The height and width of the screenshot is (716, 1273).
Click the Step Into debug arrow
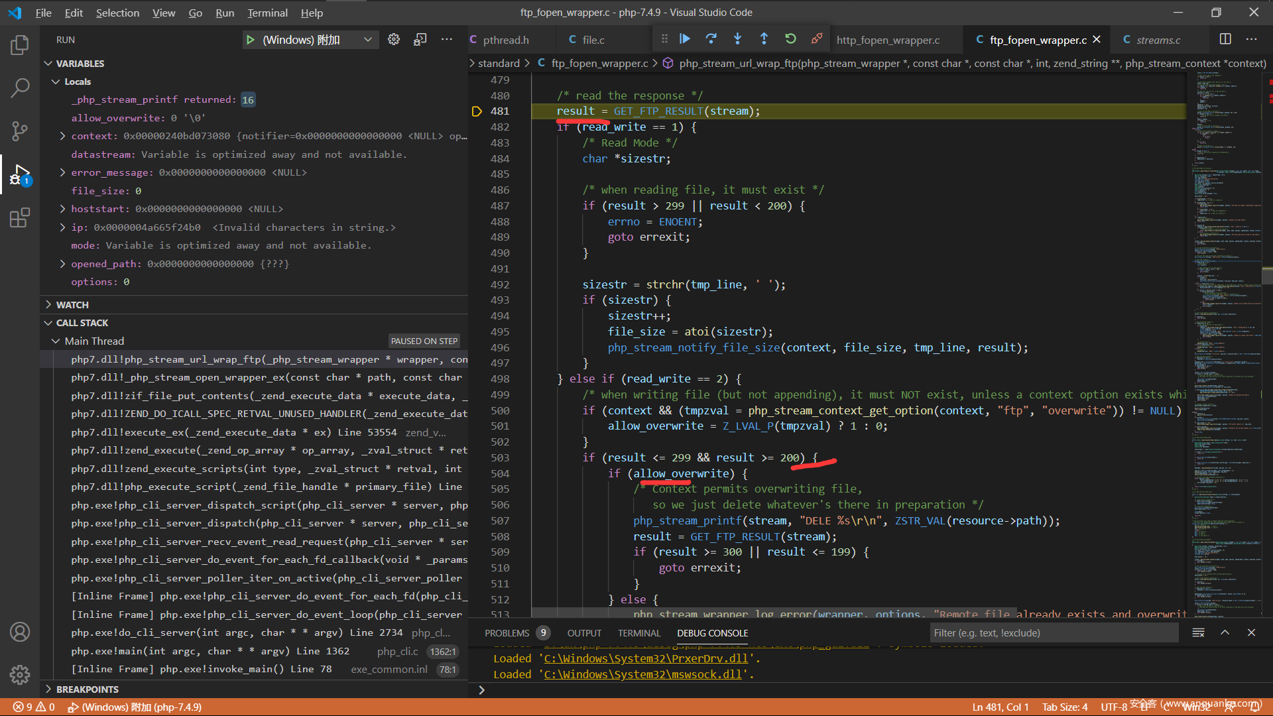tap(737, 39)
